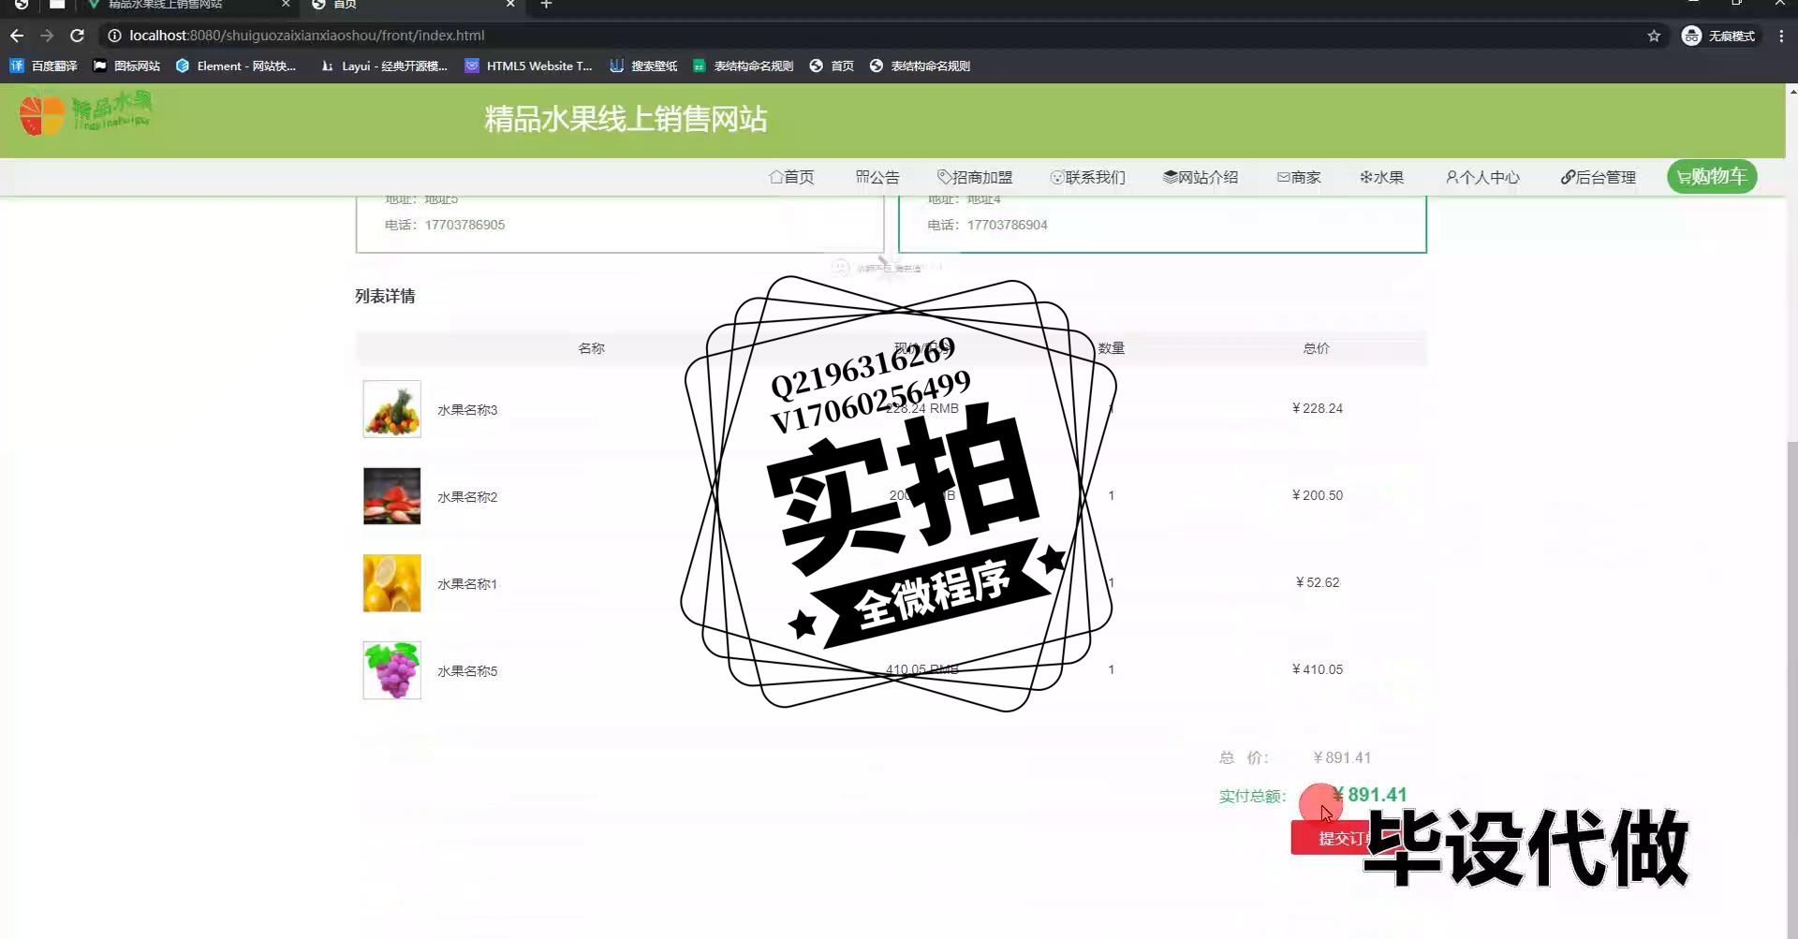Screen dimensions: 1798x939
Task: Click the page vertical scrollbar thumb
Action: coord(1792,688)
